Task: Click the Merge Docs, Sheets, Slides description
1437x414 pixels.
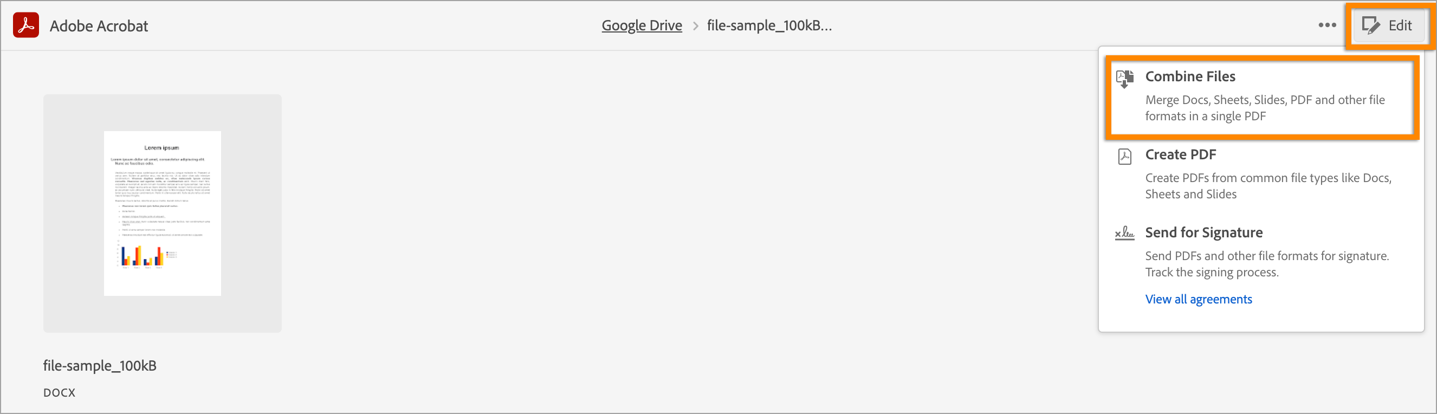Action: coord(1264,108)
